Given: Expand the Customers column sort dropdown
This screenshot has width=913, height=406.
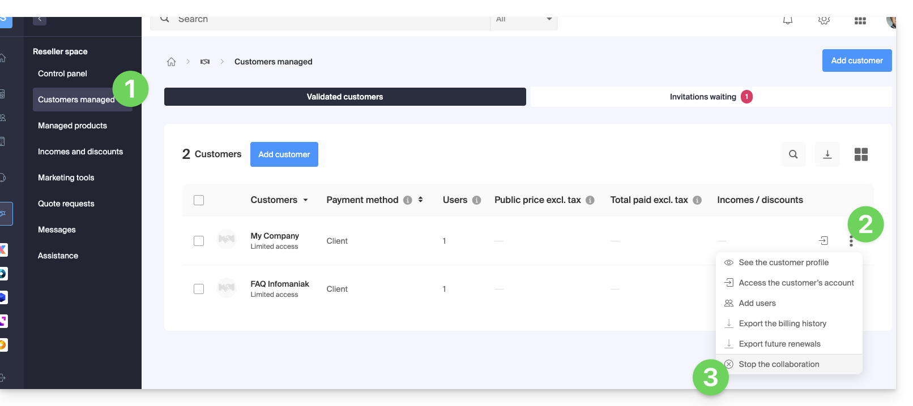Looking at the screenshot, I should (x=306, y=200).
